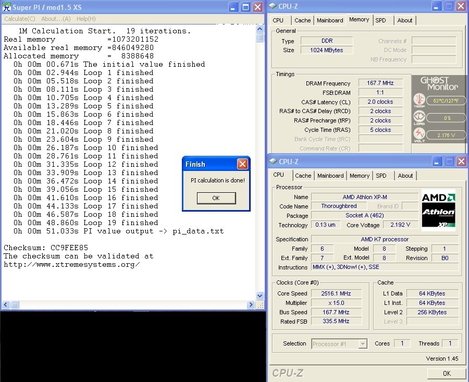
Task: Select Memory tab in upper CPU-Z
Action: point(359,19)
